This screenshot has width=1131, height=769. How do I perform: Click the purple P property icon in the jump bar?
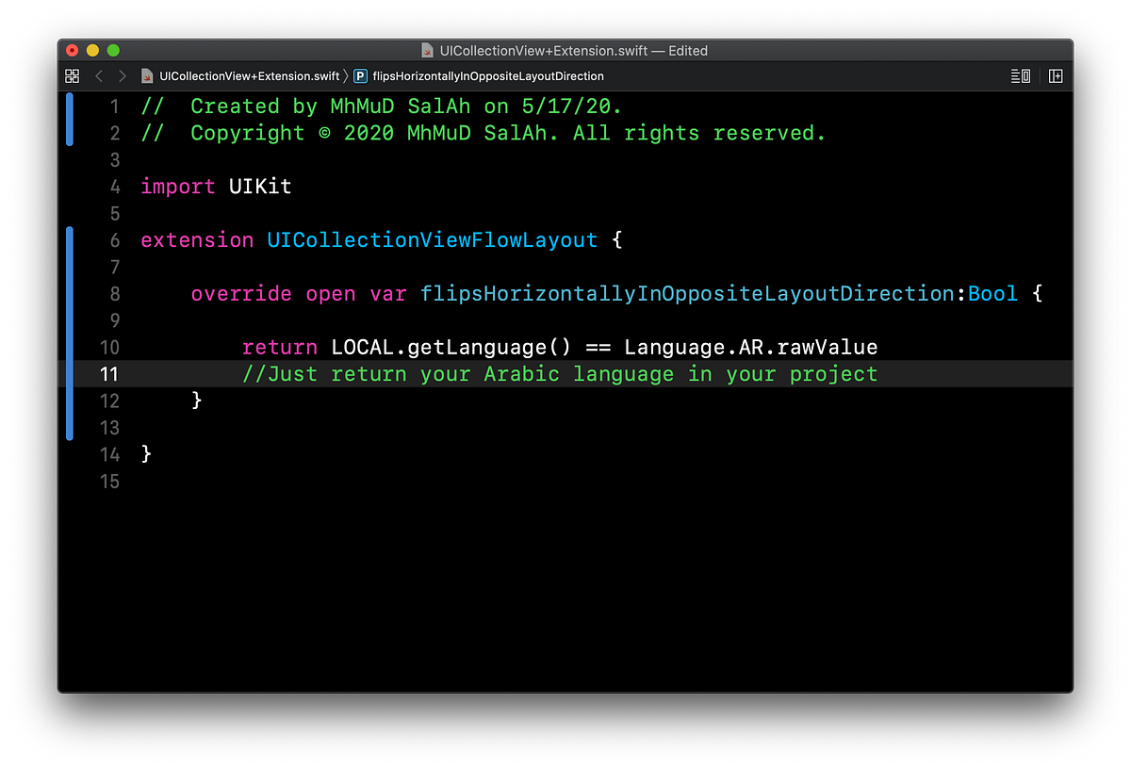pyautogui.click(x=360, y=76)
